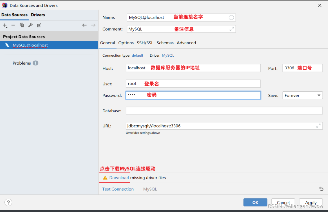Focus the Comment input field
This screenshot has width=328, height=212.
pyautogui.click(x=181, y=29)
